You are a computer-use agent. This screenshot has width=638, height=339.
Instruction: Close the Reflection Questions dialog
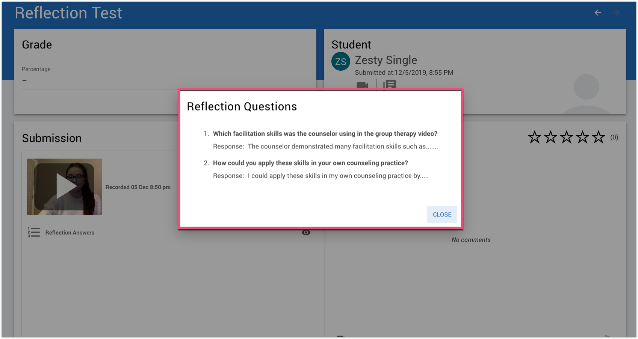pyautogui.click(x=442, y=215)
